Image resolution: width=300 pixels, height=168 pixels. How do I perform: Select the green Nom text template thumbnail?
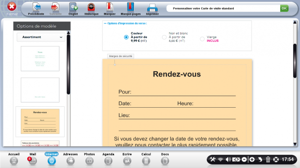(x=40, y=58)
